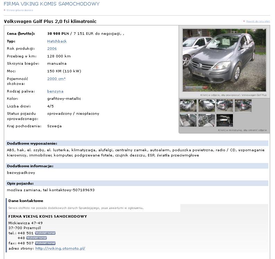Click the 2006 production year link

click(52, 49)
